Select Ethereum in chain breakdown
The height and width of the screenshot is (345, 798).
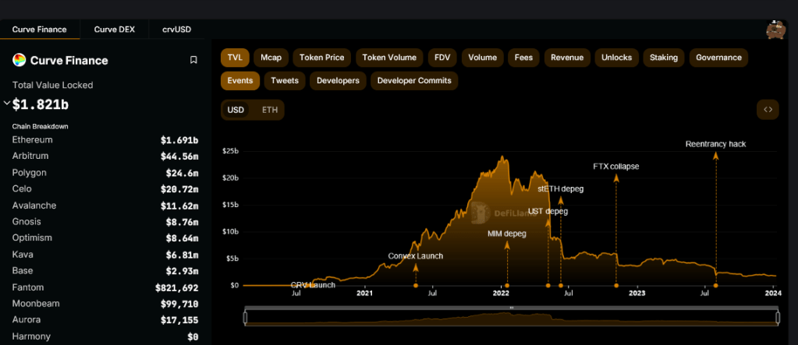click(33, 140)
